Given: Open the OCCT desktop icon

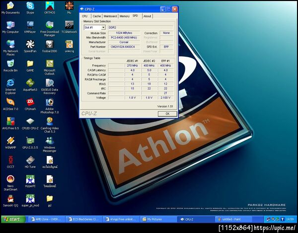Looking at the screenshot, I should (10, 162).
